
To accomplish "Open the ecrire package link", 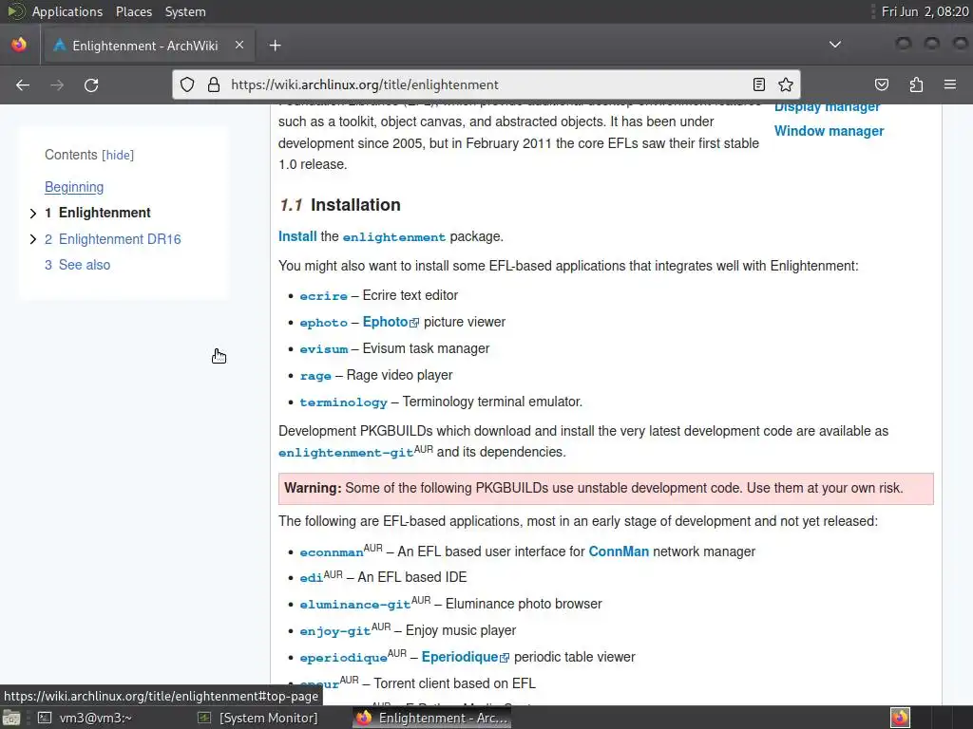I will tap(323, 296).
